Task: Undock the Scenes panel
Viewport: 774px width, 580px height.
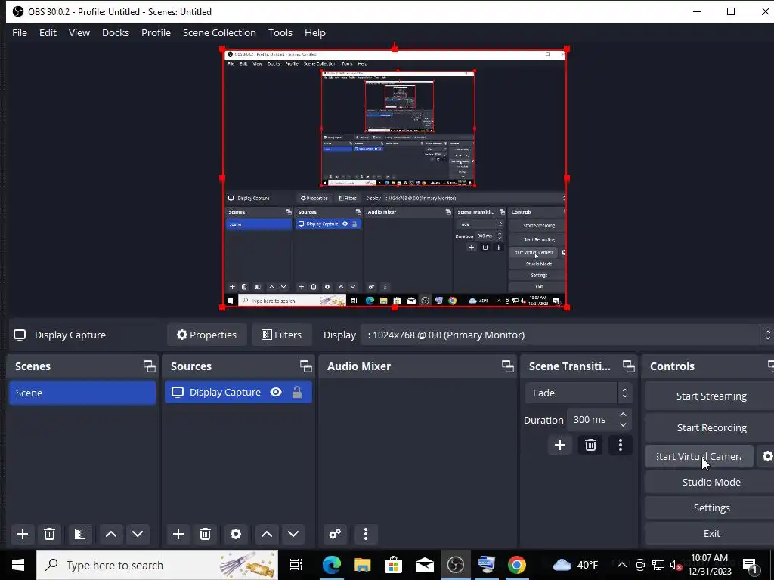Action: (149, 366)
